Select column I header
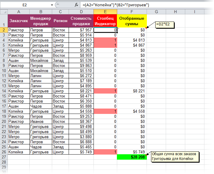 (195, 12)
